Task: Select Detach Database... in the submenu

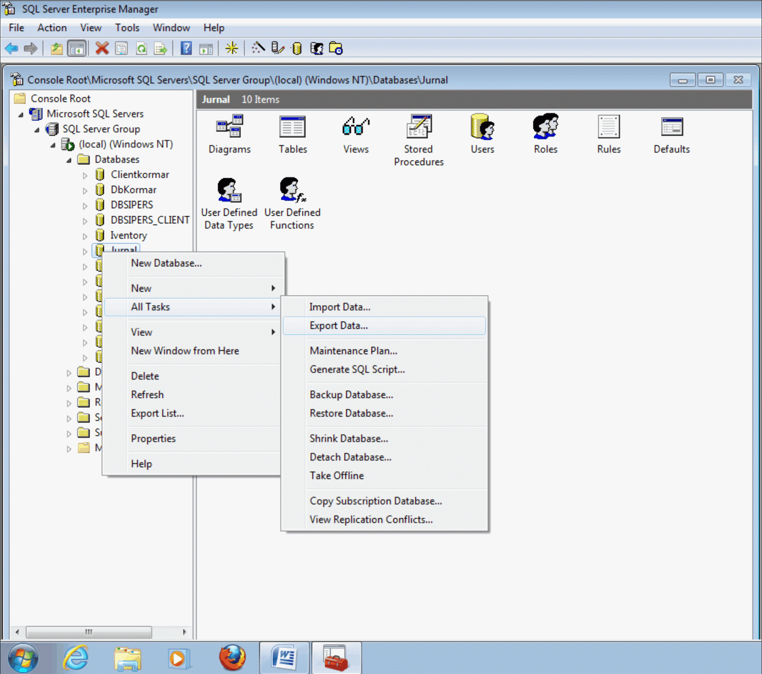Action: [x=384, y=457]
